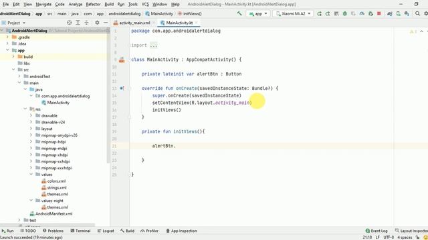
Task: Click Attach Debugger to Android Process icon
Action: (370, 13)
